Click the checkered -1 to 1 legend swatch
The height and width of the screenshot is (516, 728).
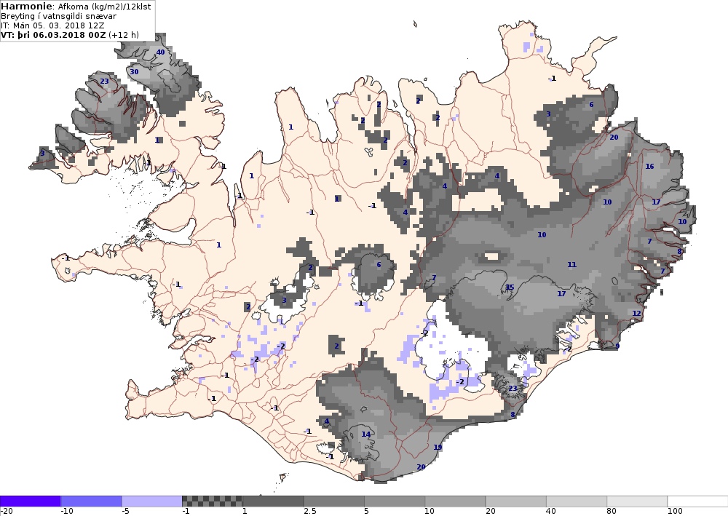(212, 501)
